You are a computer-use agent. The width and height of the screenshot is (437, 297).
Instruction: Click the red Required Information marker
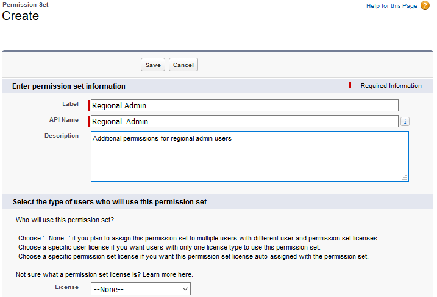click(350, 86)
